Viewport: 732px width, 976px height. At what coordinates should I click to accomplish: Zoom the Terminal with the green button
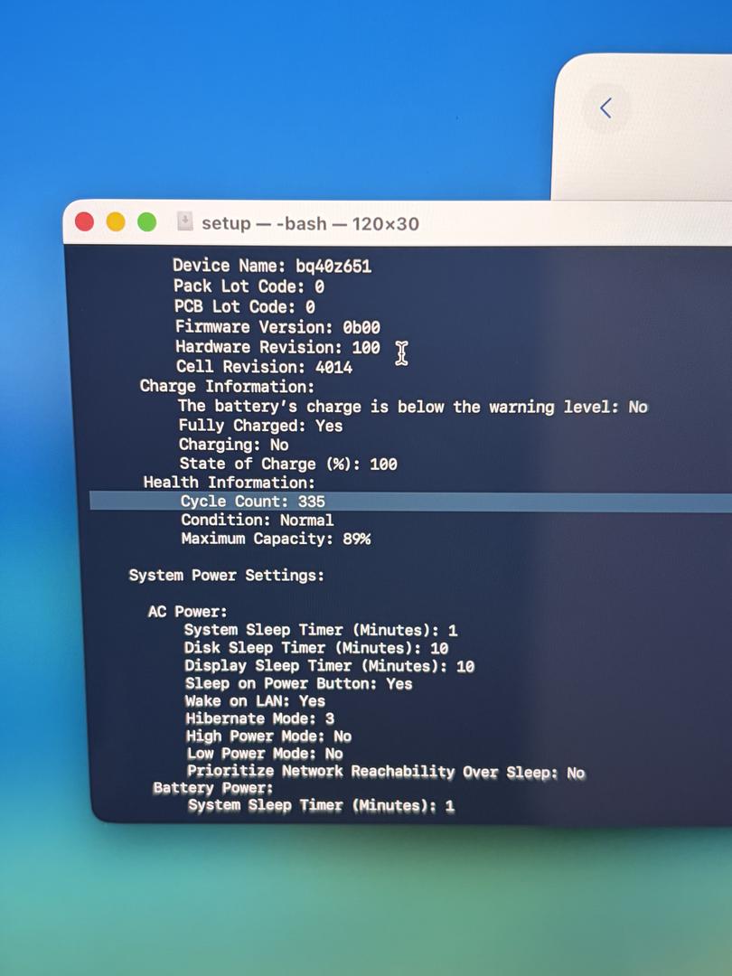146,222
